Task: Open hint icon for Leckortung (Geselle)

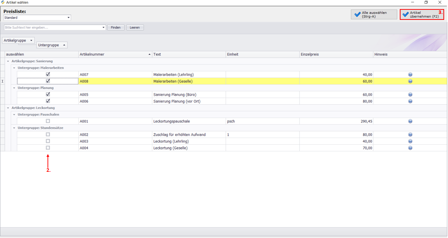Action: (x=410, y=148)
